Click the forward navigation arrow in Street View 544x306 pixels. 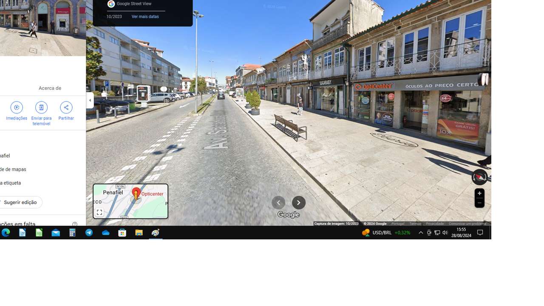pos(299,202)
